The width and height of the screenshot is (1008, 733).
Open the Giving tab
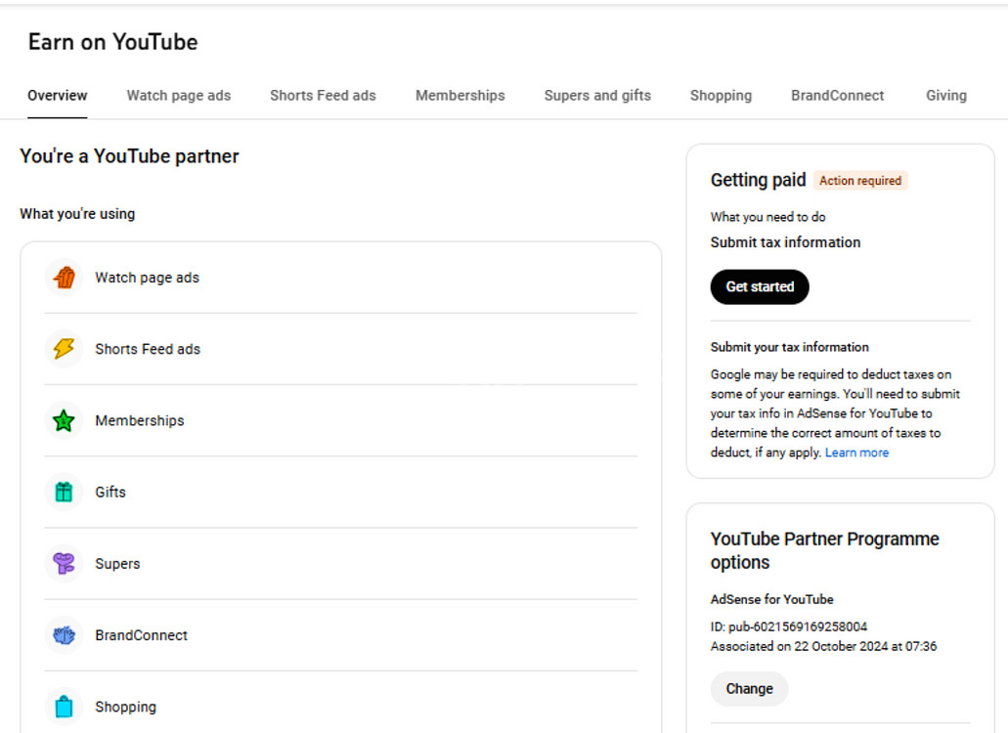(946, 96)
